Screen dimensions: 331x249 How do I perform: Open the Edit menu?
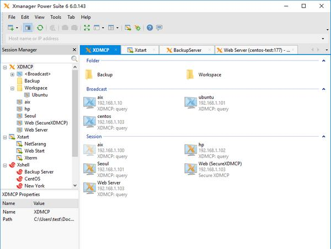pyautogui.click(x=25, y=17)
